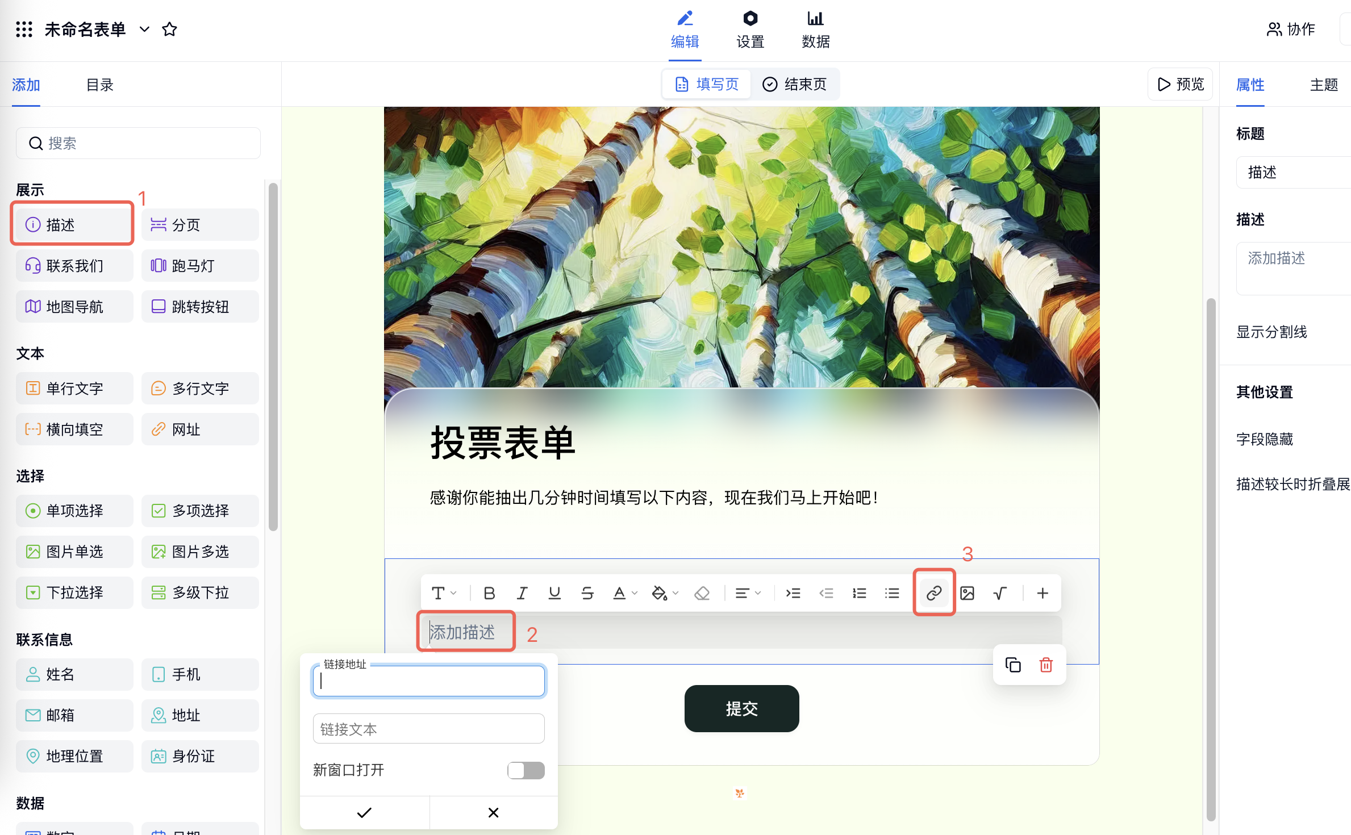Image resolution: width=1351 pixels, height=835 pixels.
Task: Cancel the link dialog with X
Action: [x=493, y=812]
